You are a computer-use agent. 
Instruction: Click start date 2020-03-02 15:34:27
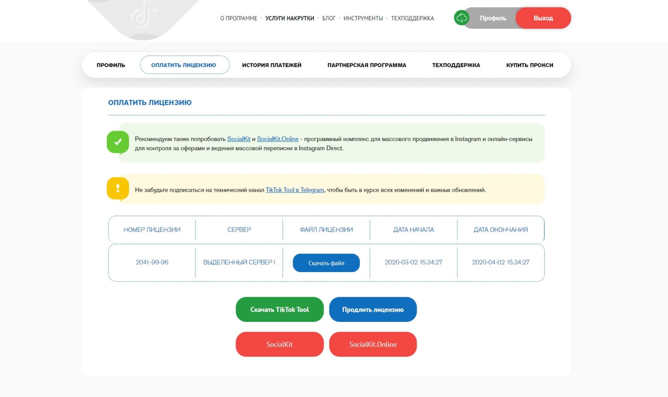pos(414,262)
